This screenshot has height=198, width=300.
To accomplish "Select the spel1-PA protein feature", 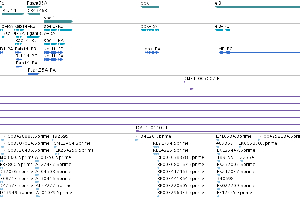I will click(x=54, y=60).
